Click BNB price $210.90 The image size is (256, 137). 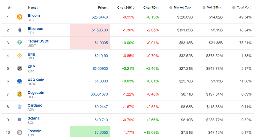tap(101, 56)
